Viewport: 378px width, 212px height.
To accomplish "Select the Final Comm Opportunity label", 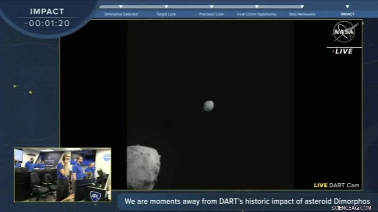I will click(257, 14).
